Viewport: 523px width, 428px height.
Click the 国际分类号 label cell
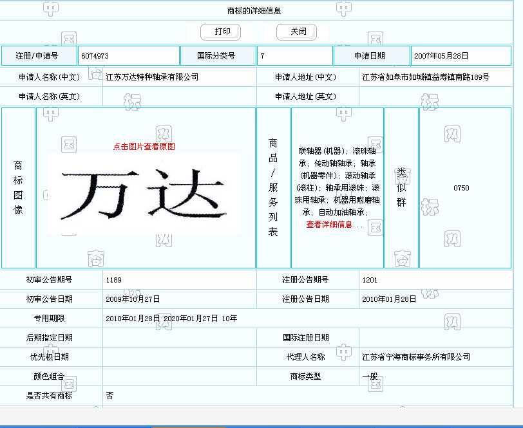(218, 56)
